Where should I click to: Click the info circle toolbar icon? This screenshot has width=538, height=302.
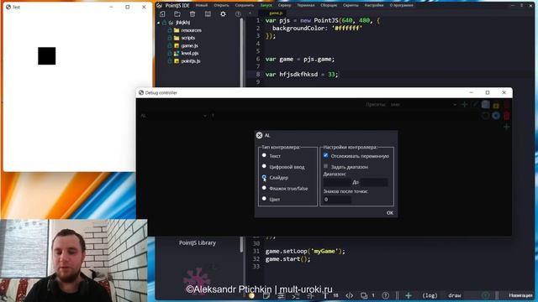[238, 14]
